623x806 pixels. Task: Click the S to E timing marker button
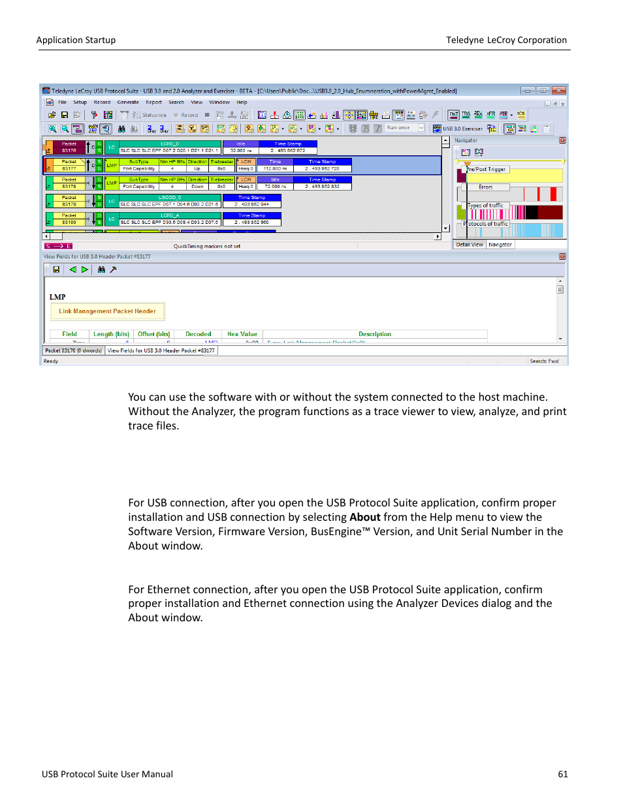[58, 246]
